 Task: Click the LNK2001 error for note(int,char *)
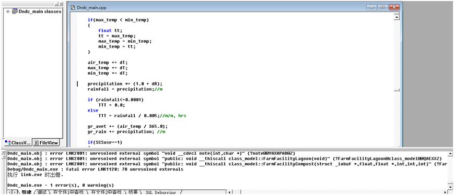pyautogui.click(x=151, y=153)
